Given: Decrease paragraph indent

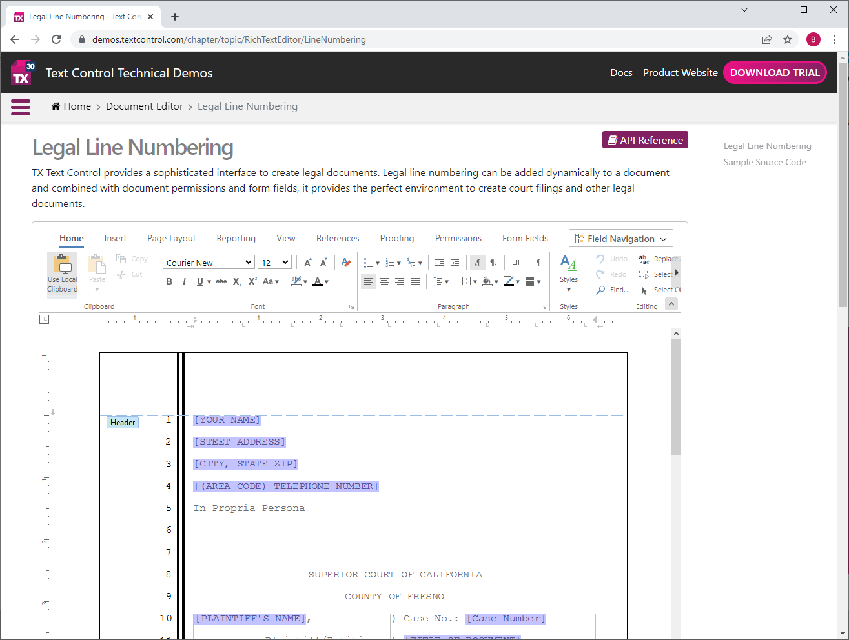Looking at the screenshot, I should point(439,263).
